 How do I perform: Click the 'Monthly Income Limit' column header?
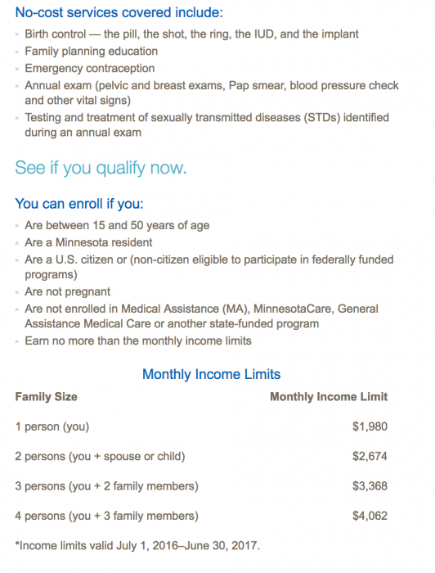pyautogui.click(x=329, y=397)
